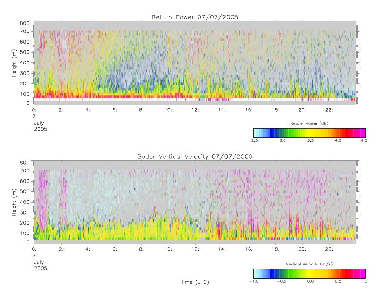This screenshot has width=384, height=296.
Task: Click the '14:' time tick under Vertical Velocity plot
Action: pos(222,249)
